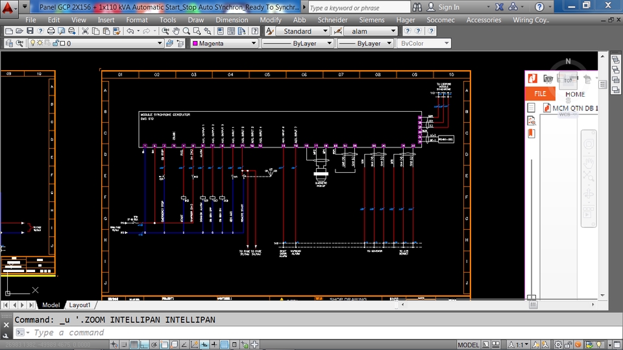Toggle Grid Display in status bar
This screenshot has width=623, height=350.
pos(134,344)
